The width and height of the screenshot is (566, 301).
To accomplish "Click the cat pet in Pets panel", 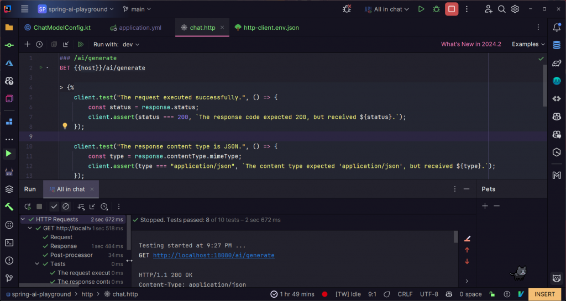I will (x=518, y=273).
